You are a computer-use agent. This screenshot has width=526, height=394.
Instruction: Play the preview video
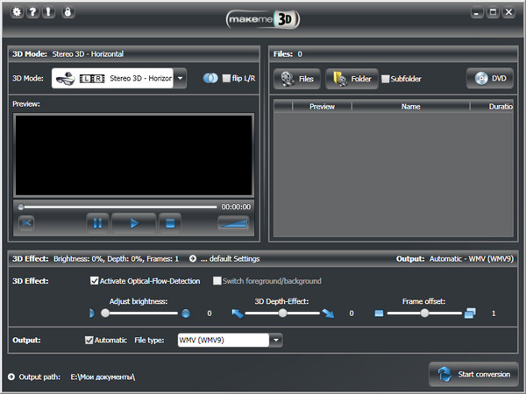134,222
